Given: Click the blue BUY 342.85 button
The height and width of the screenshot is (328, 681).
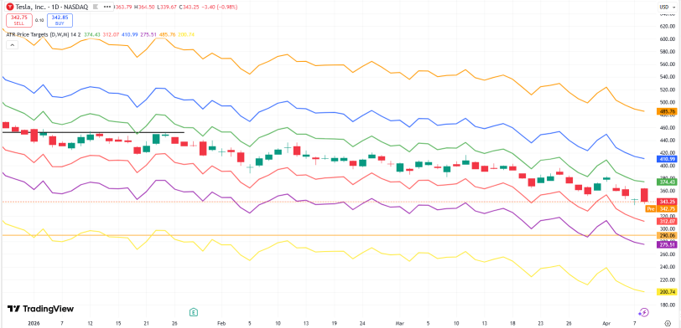Looking at the screenshot, I should (x=60, y=20).
